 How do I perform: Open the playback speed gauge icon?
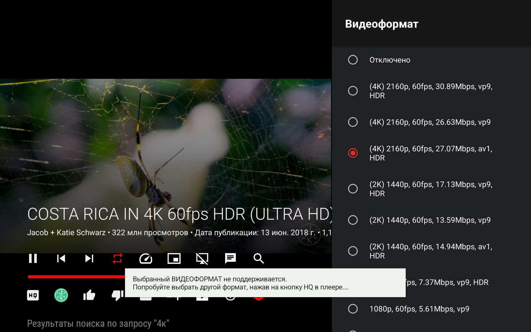146,259
